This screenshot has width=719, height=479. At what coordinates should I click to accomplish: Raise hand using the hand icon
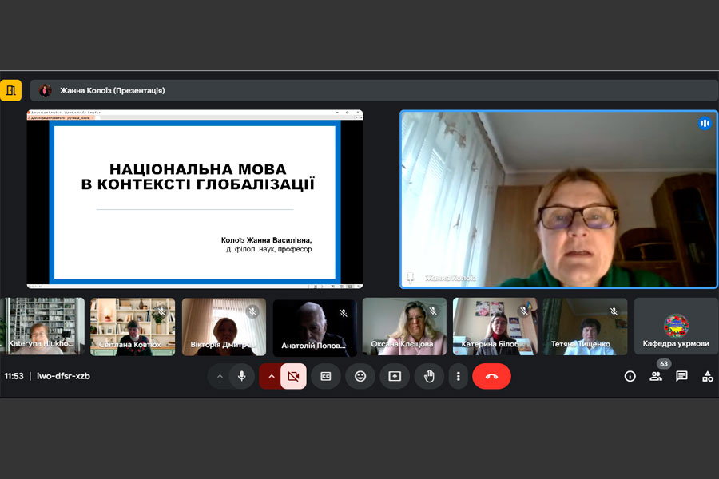429,376
